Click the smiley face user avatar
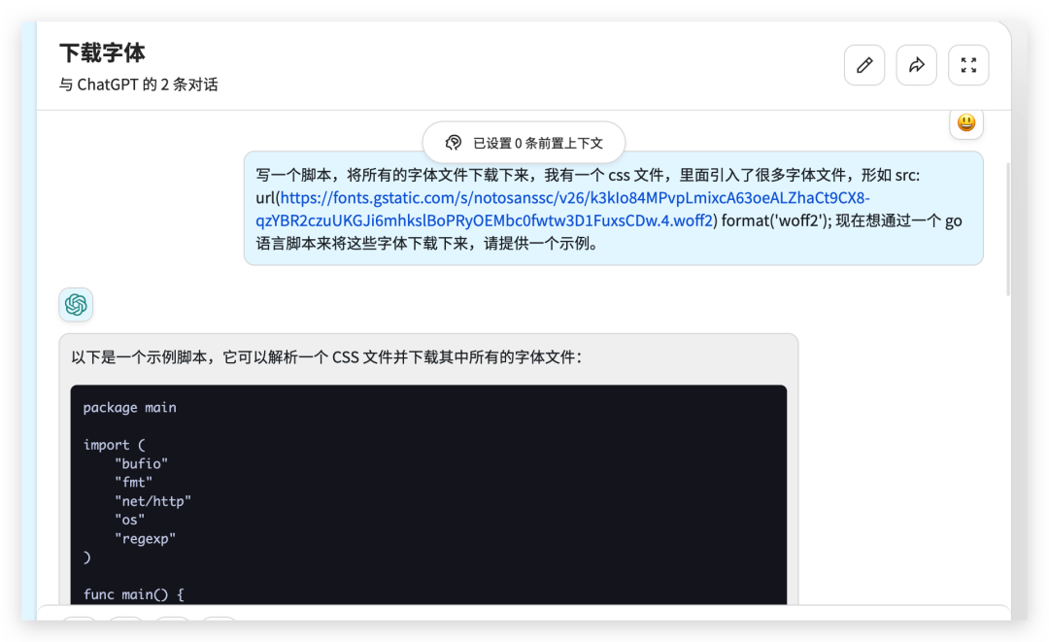Screen dimensions: 1049x642 pos(966,123)
